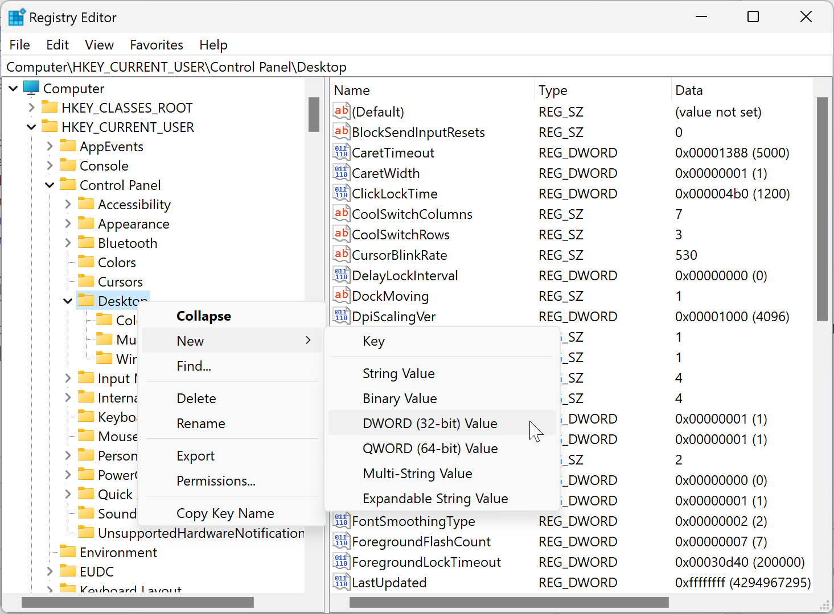The width and height of the screenshot is (834, 614).
Task: Click the Cursors folder icon
Action: (86, 281)
